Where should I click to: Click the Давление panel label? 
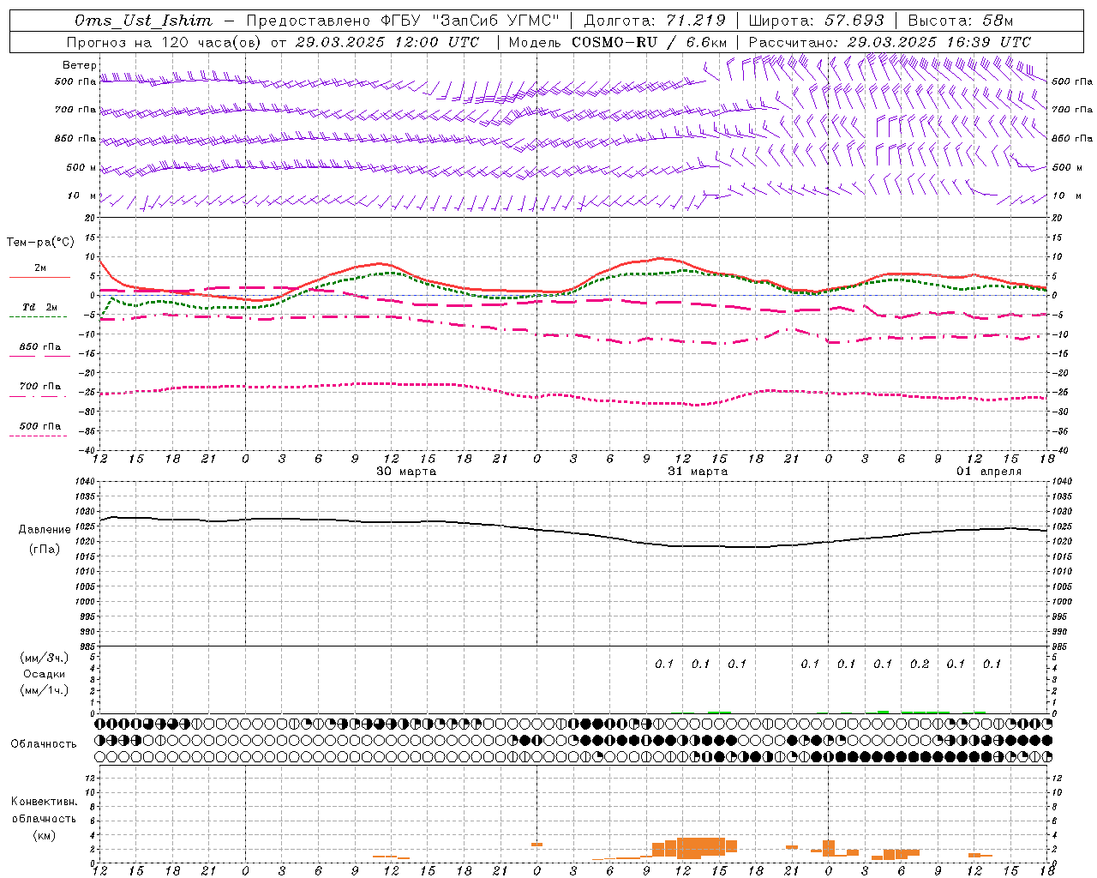(45, 529)
